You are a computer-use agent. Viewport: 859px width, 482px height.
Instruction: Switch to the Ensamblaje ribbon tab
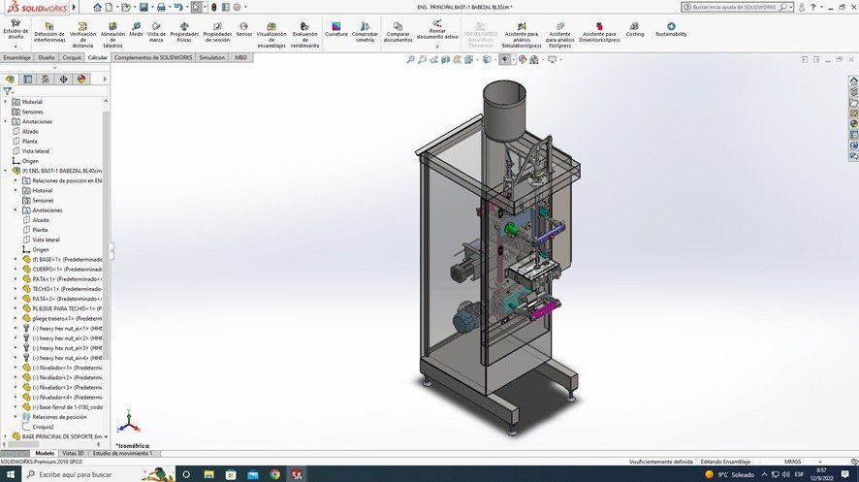(x=17, y=57)
